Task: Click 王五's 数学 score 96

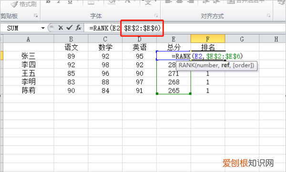Action: click(x=105, y=73)
